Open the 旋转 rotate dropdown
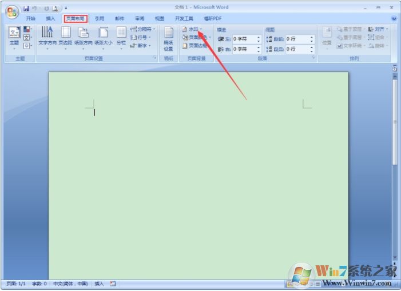Viewport: 401px width, 291px height. 378,46
